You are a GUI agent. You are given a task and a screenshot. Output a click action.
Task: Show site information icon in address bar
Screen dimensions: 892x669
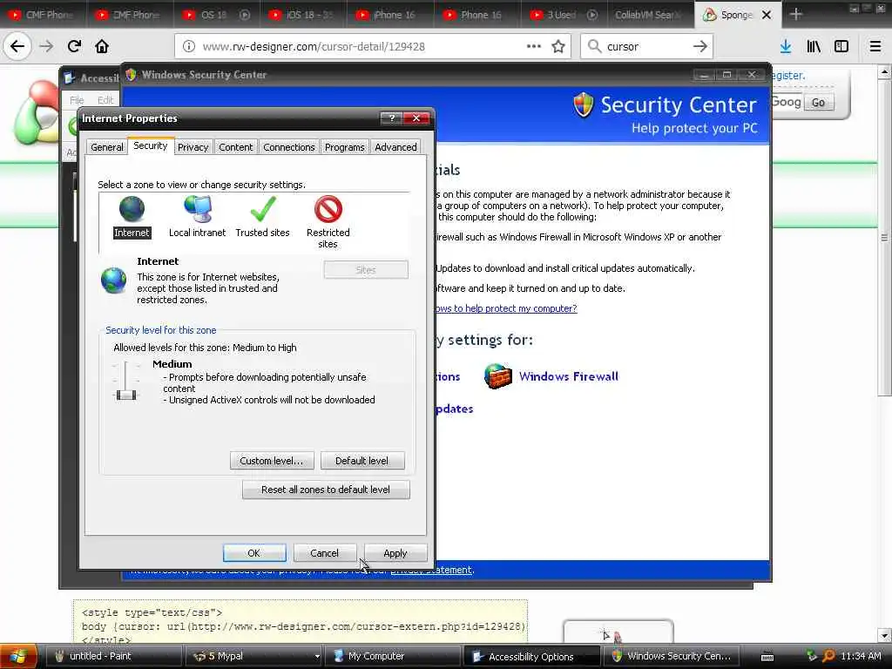(189, 46)
